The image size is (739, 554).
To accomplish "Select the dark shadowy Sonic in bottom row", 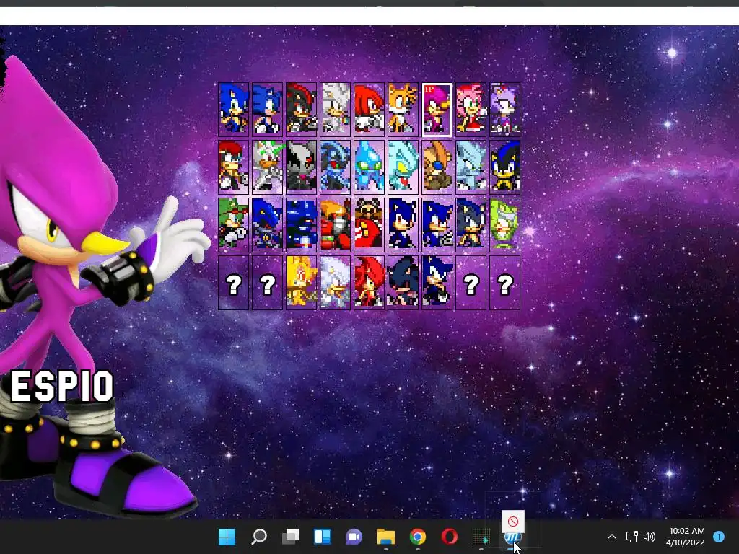I will [x=403, y=283].
